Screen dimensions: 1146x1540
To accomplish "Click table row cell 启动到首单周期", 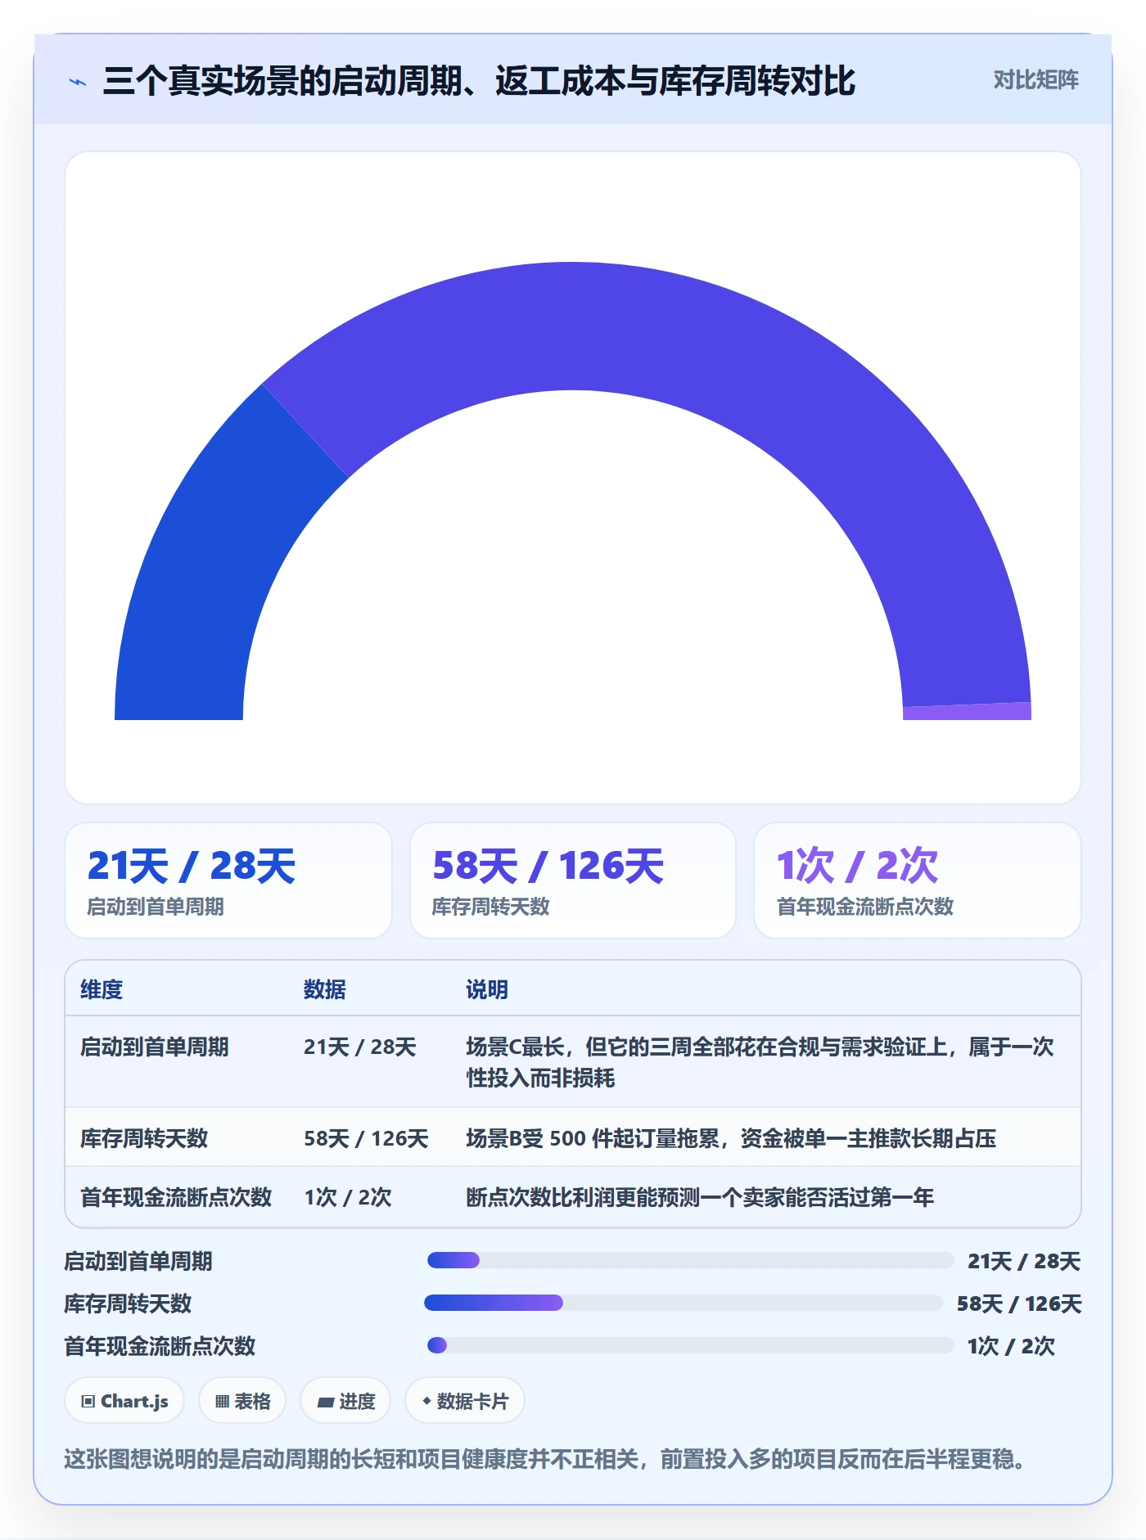I will tap(154, 1047).
